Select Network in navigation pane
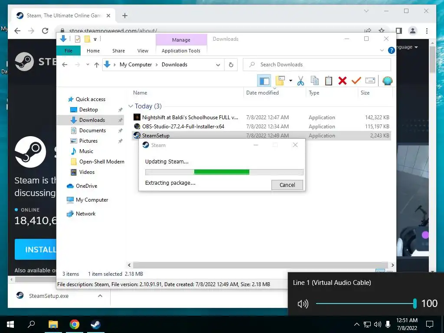Screen dimensions: 444x333 tap(85, 213)
